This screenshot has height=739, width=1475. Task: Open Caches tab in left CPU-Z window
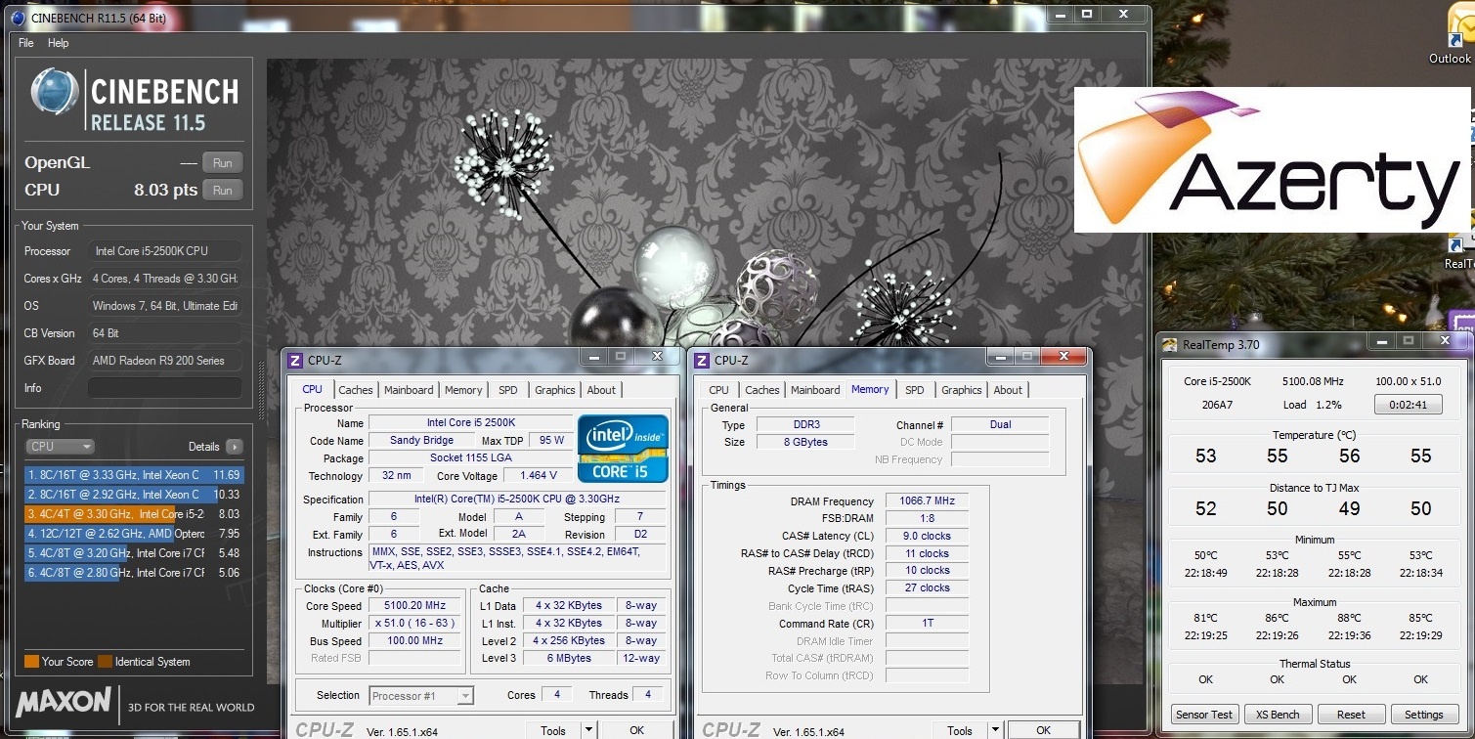[x=356, y=390]
